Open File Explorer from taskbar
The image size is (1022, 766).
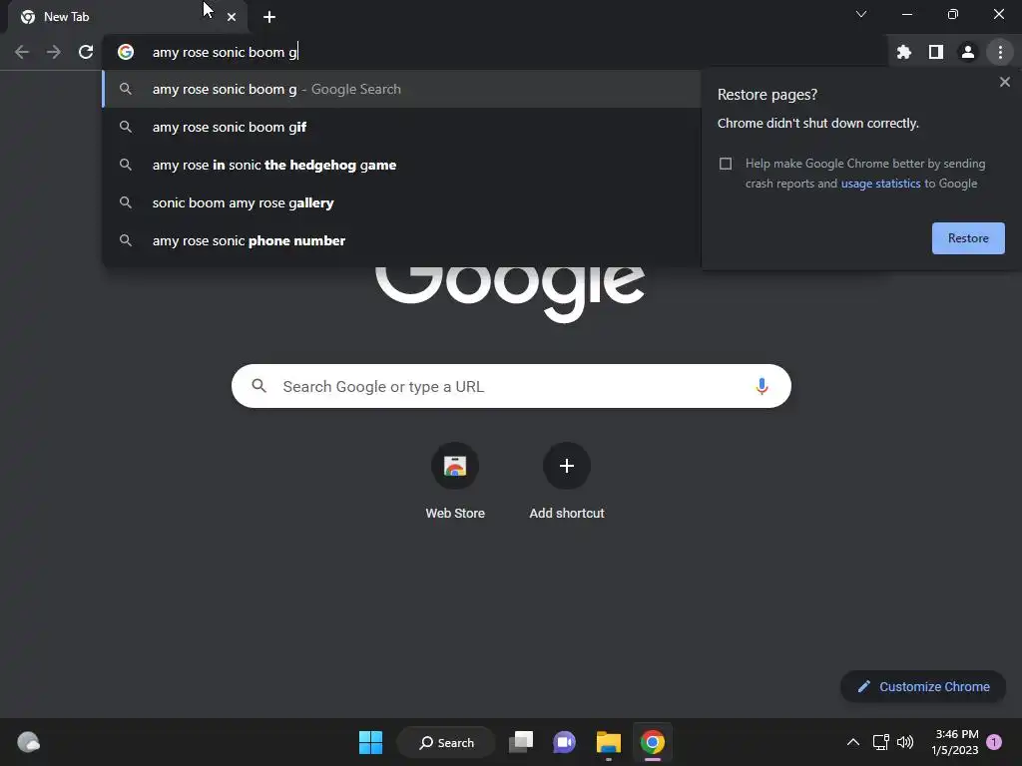click(x=608, y=742)
